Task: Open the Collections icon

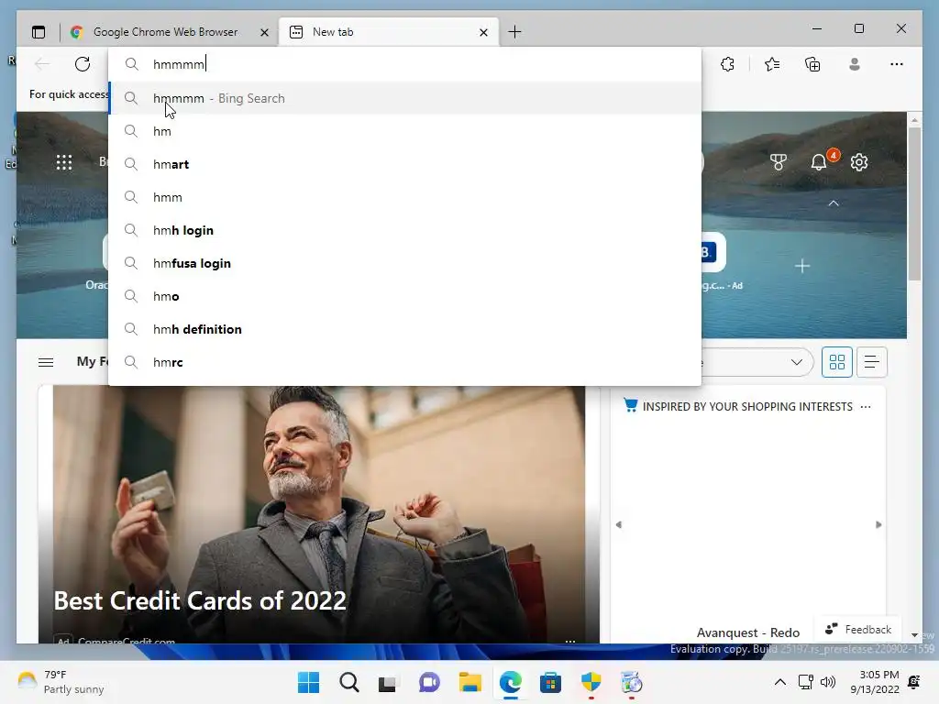Action: 812,64
